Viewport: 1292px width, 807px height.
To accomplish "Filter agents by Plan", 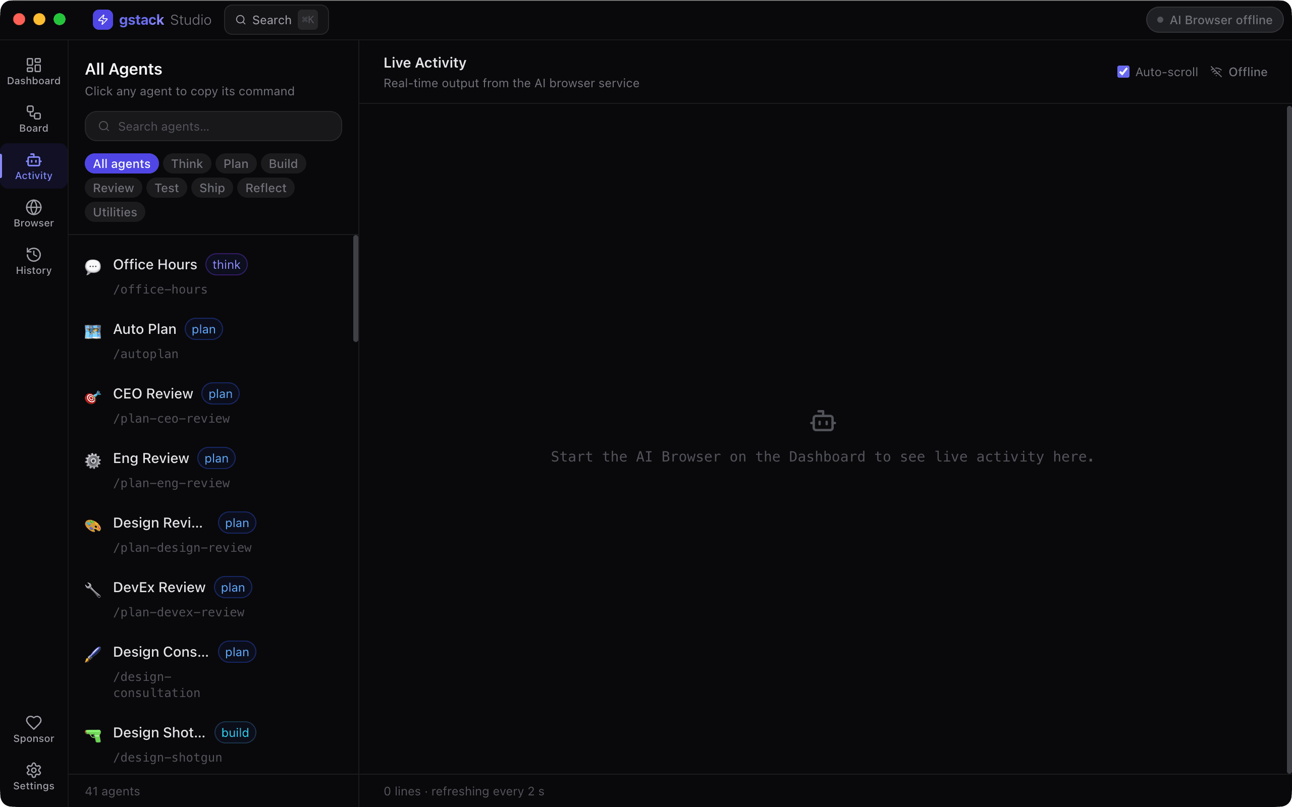I will (236, 163).
